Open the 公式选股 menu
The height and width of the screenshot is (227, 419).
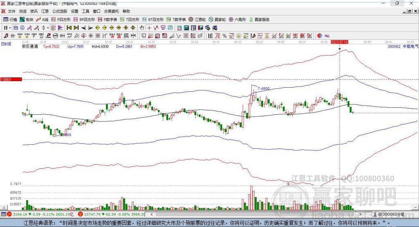[60, 11]
